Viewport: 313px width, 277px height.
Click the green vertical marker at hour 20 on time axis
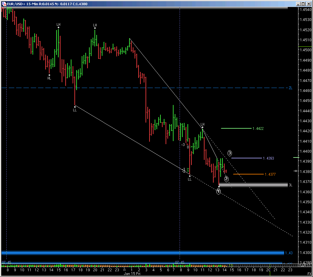[270, 270]
